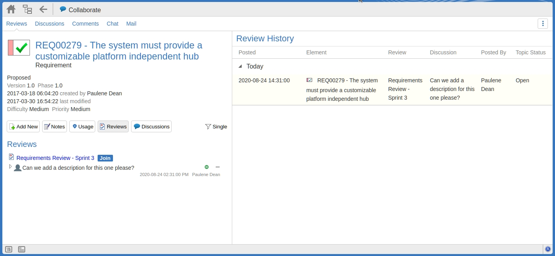Open the Mail tab
Viewport: 555px width, 256px height.
[131, 24]
